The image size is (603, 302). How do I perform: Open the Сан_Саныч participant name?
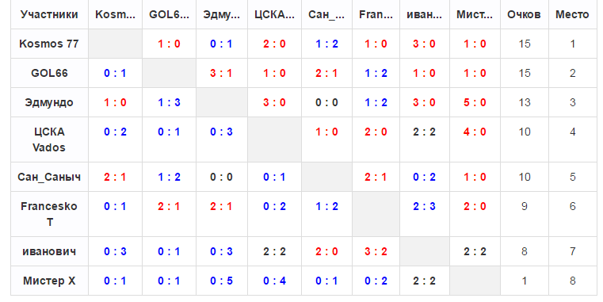click(x=49, y=177)
